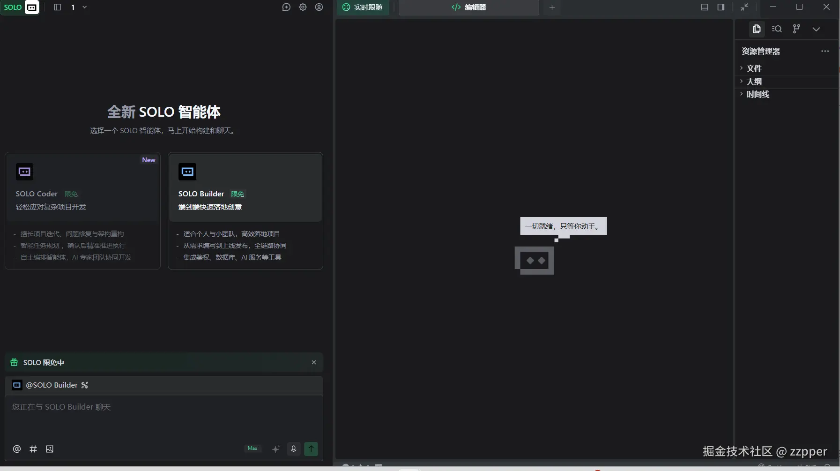This screenshot has height=471, width=840.
Task: Click the # context icon
Action: (33, 449)
